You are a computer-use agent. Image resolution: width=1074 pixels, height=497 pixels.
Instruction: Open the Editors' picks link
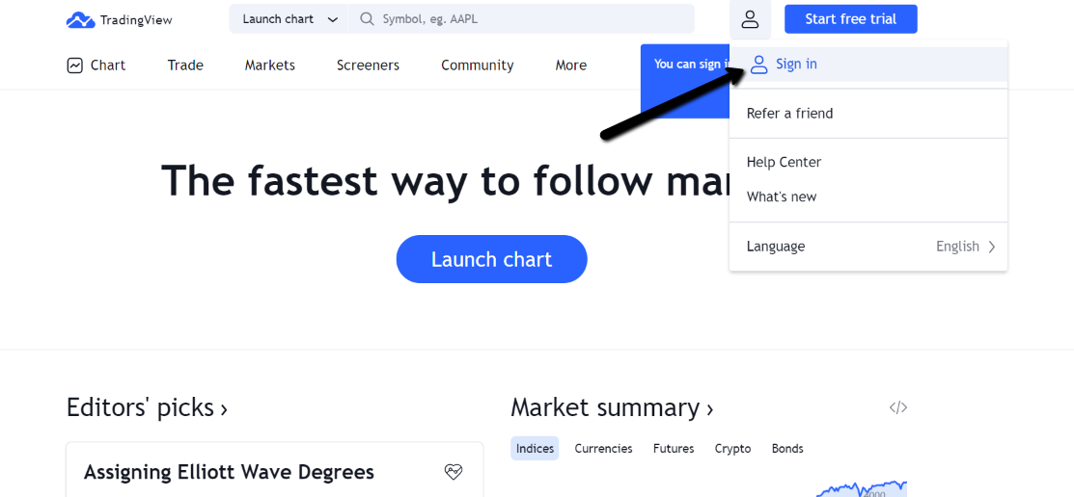[x=147, y=408]
